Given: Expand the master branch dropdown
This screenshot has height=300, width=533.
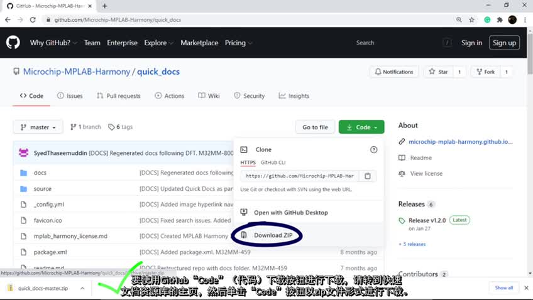Looking at the screenshot, I should [x=38, y=127].
